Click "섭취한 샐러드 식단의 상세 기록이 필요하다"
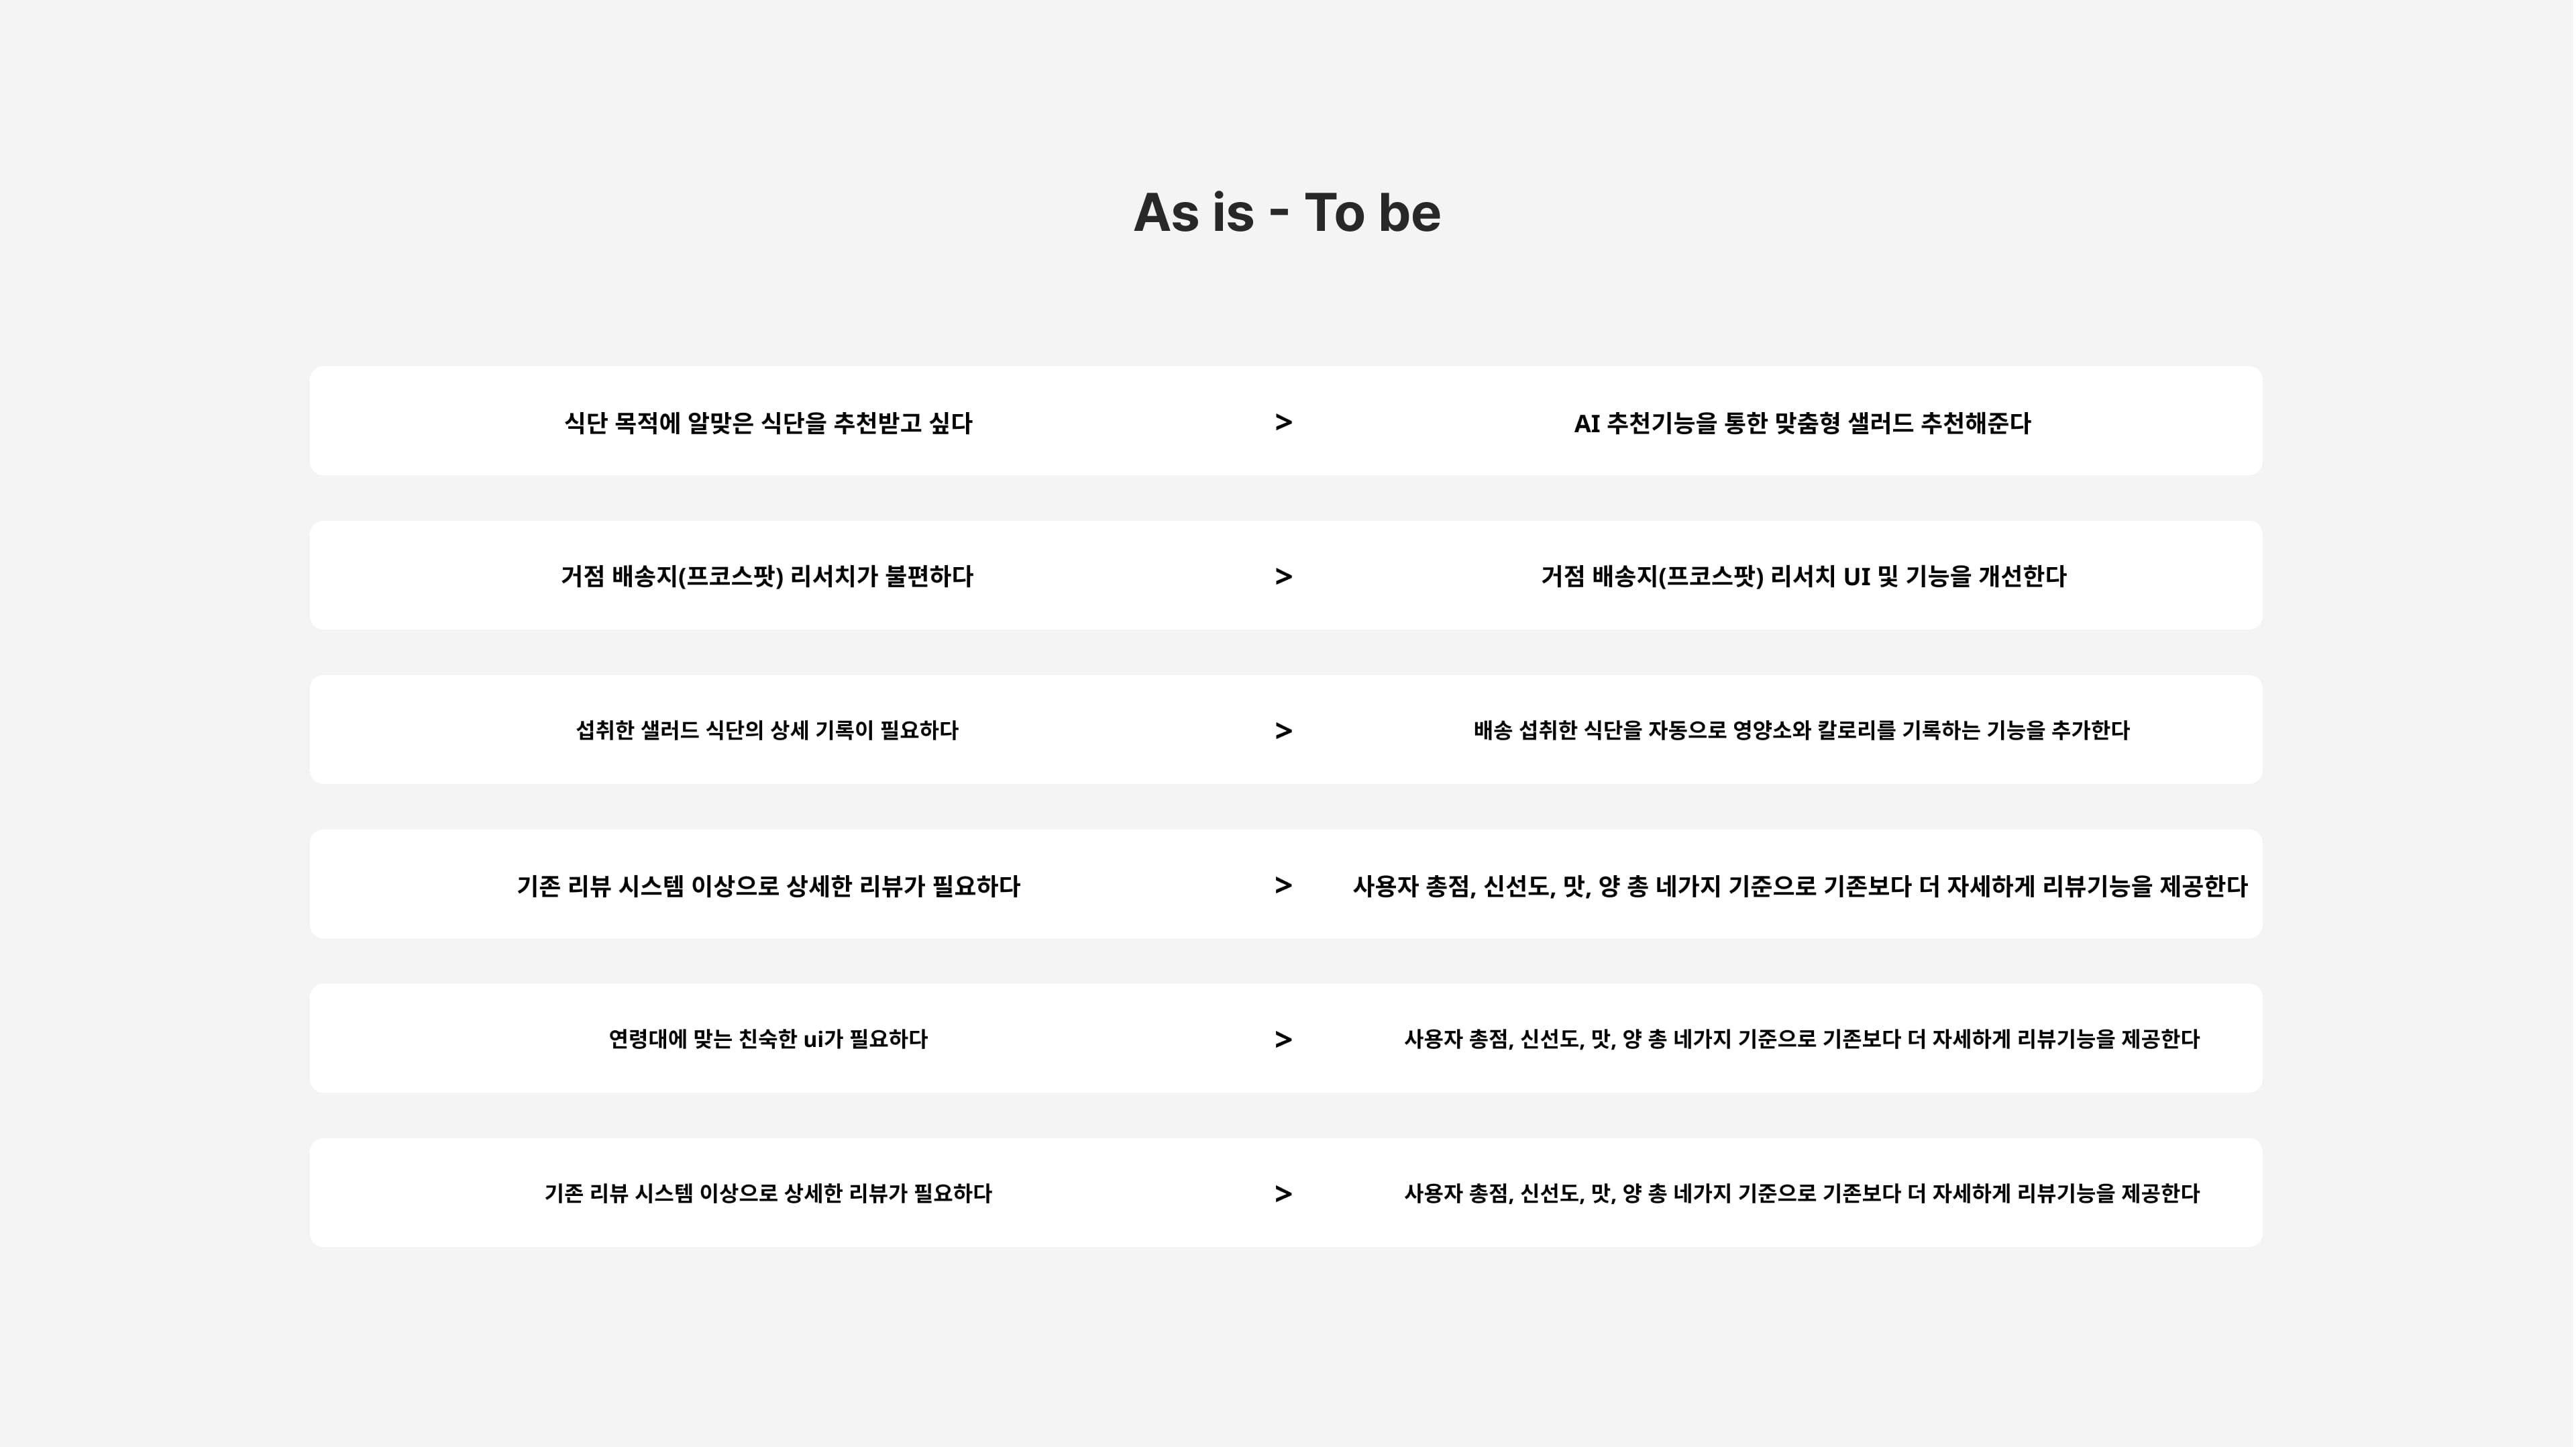Viewport: 2576px width, 1447px height. pos(767,730)
